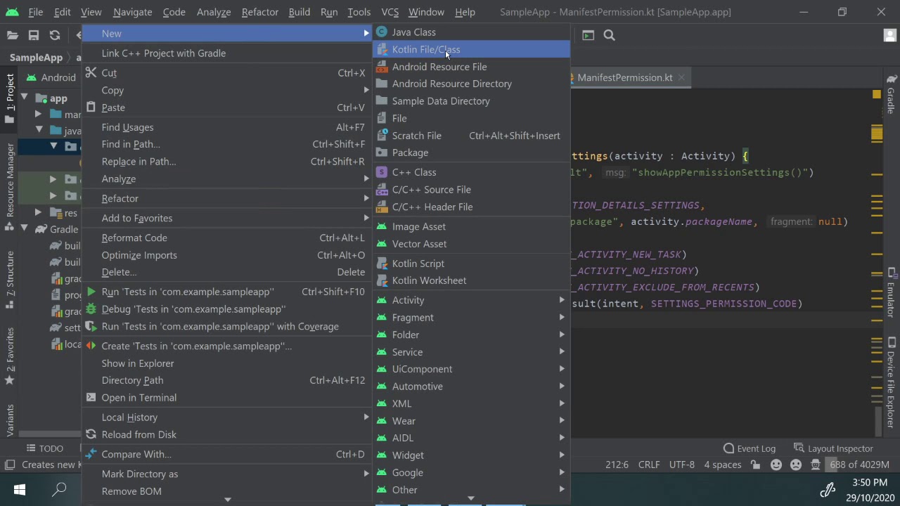Click the Search Everywhere magnifier icon
This screenshot has height=506, width=900.
(610, 35)
